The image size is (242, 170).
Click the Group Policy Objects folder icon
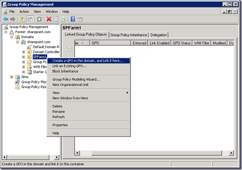tap(29, 62)
